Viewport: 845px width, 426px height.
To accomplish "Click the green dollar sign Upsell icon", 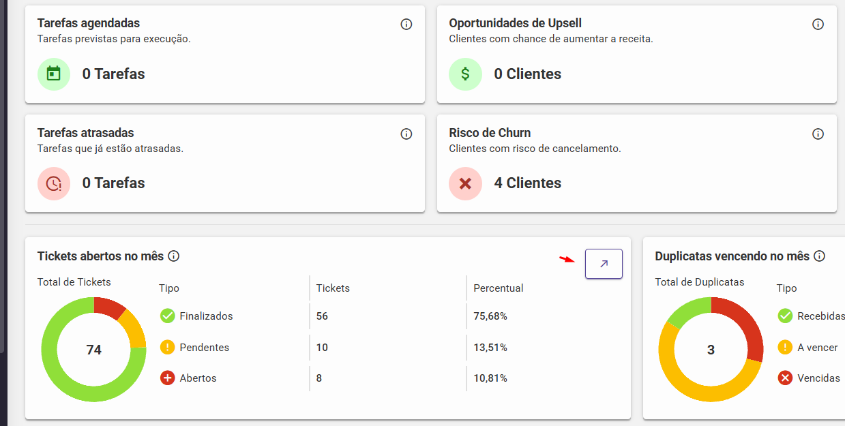I will coord(465,74).
